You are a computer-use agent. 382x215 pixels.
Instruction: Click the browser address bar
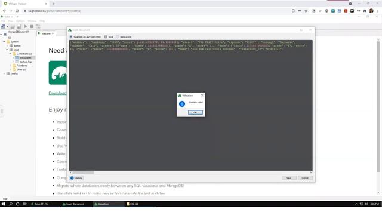click(156, 11)
